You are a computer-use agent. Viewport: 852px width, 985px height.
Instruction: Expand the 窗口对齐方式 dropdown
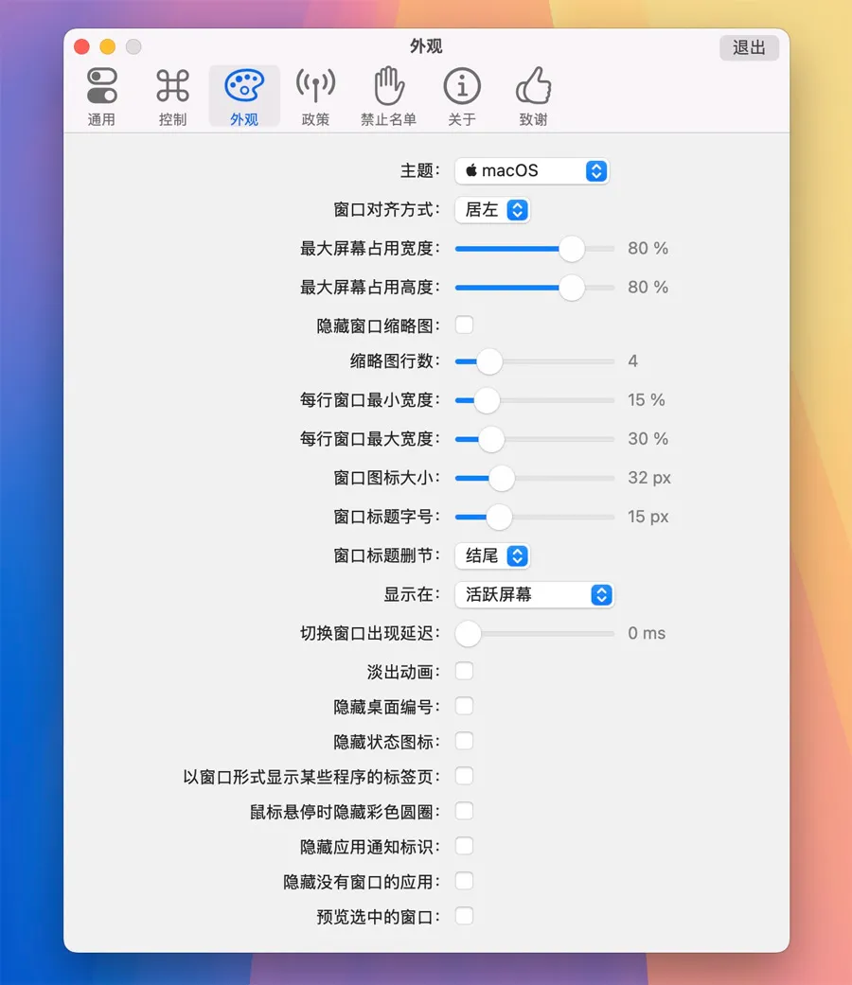pyautogui.click(x=492, y=210)
